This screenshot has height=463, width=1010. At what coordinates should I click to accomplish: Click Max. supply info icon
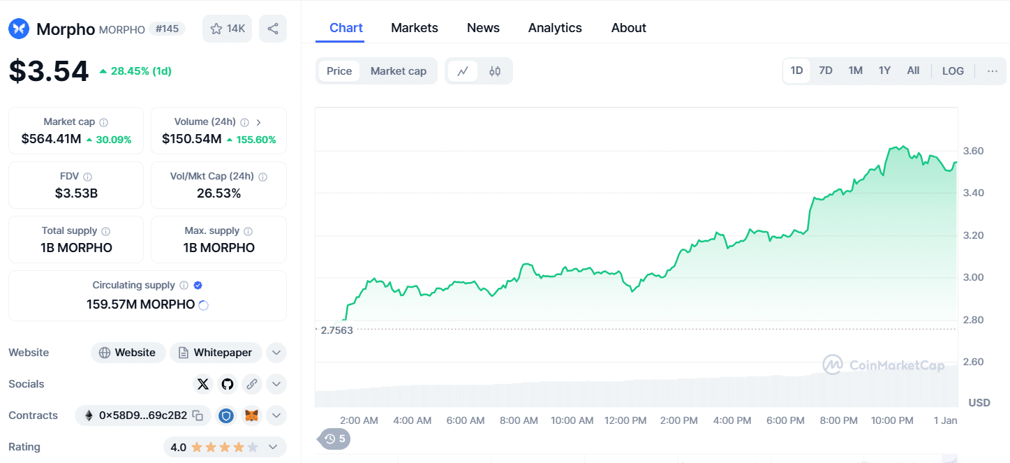coord(248,231)
